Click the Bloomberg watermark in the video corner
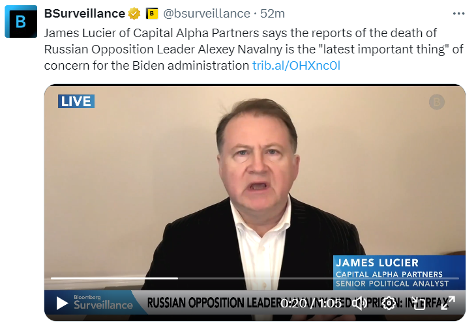 click(x=436, y=102)
